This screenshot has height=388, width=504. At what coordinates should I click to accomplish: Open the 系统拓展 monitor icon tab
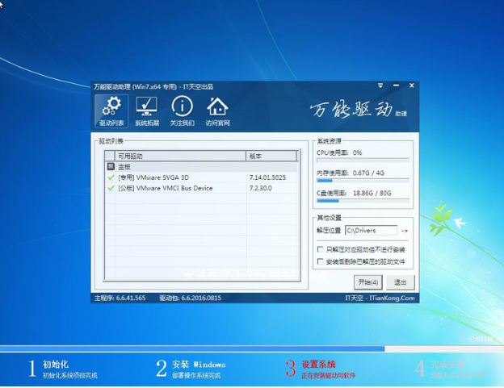pos(147,111)
